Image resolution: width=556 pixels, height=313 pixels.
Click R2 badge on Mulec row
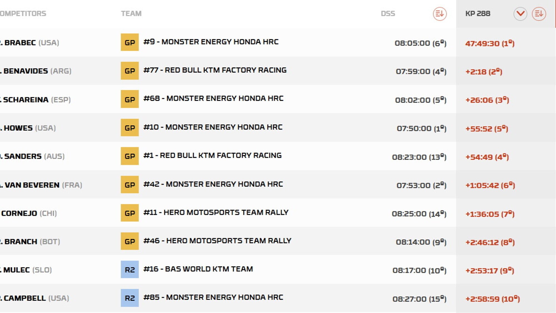(130, 270)
